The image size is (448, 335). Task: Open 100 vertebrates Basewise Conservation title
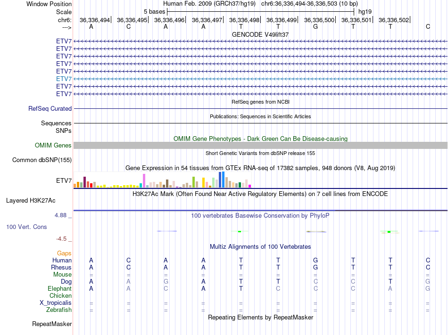tap(260, 215)
